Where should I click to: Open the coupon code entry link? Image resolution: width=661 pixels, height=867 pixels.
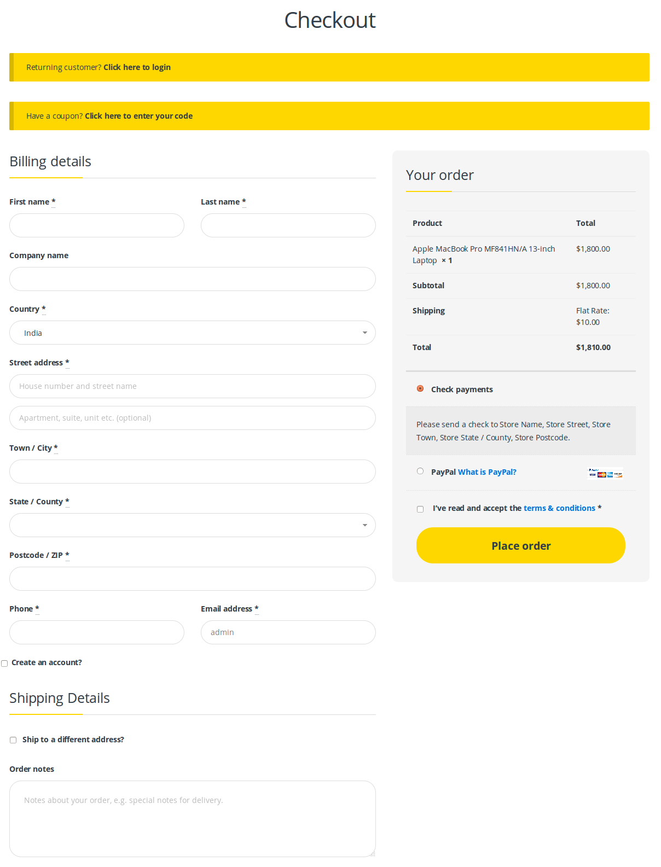coord(138,116)
